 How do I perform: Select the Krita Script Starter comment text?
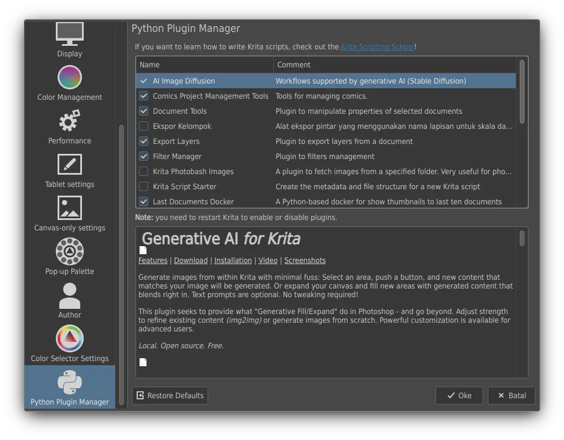coord(378,186)
